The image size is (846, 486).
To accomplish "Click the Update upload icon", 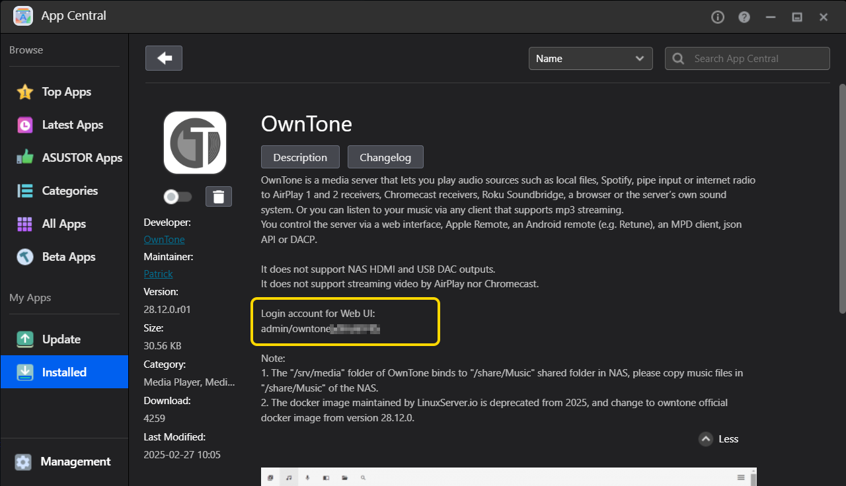I will [25, 339].
